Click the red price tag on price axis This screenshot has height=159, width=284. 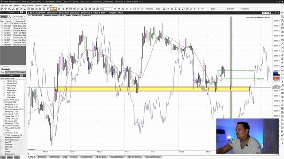[x=276, y=79]
